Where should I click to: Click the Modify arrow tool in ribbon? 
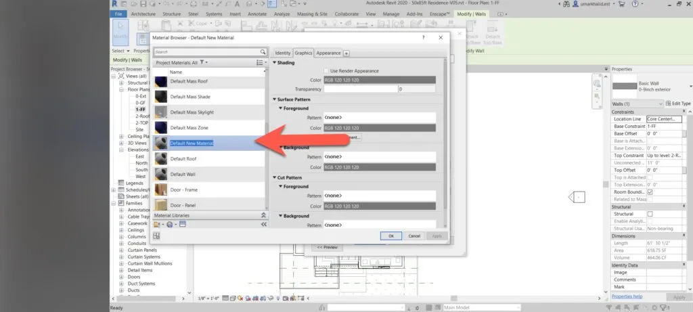pyautogui.click(x=120, y=31)
